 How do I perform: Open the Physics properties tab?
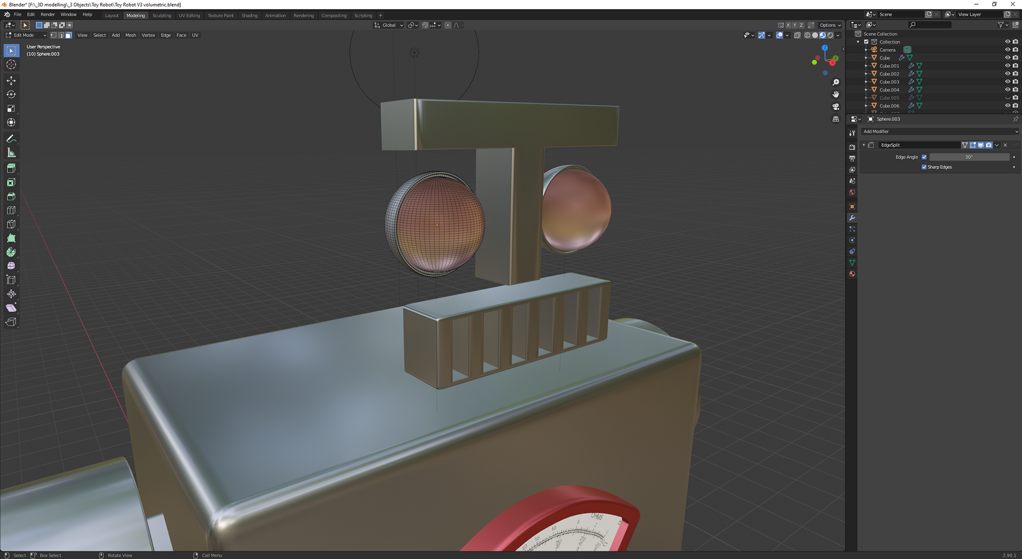(x=852, y=240)
